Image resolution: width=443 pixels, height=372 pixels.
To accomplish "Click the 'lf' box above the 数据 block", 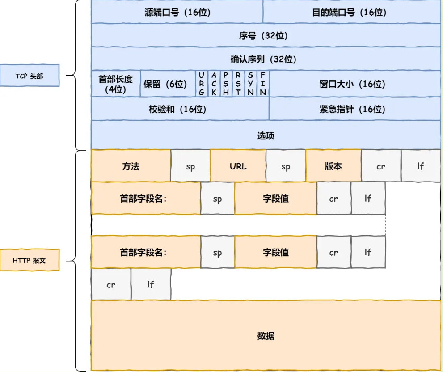I will point(151,284).
